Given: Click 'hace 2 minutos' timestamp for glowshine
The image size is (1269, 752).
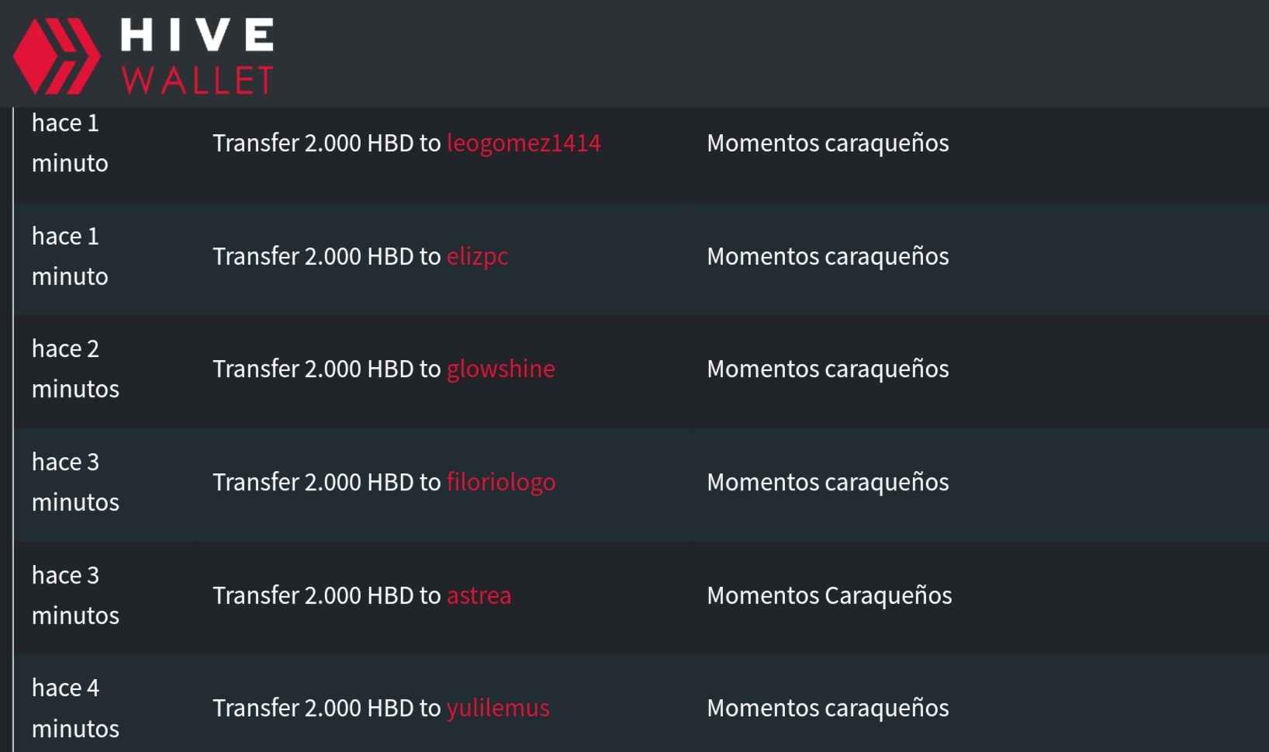Looking at the screenshot, I should tap(75, 369).
